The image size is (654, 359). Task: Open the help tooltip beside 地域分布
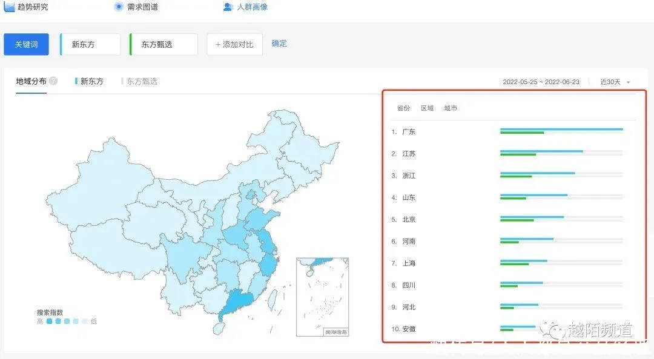(x=52, y=79)
